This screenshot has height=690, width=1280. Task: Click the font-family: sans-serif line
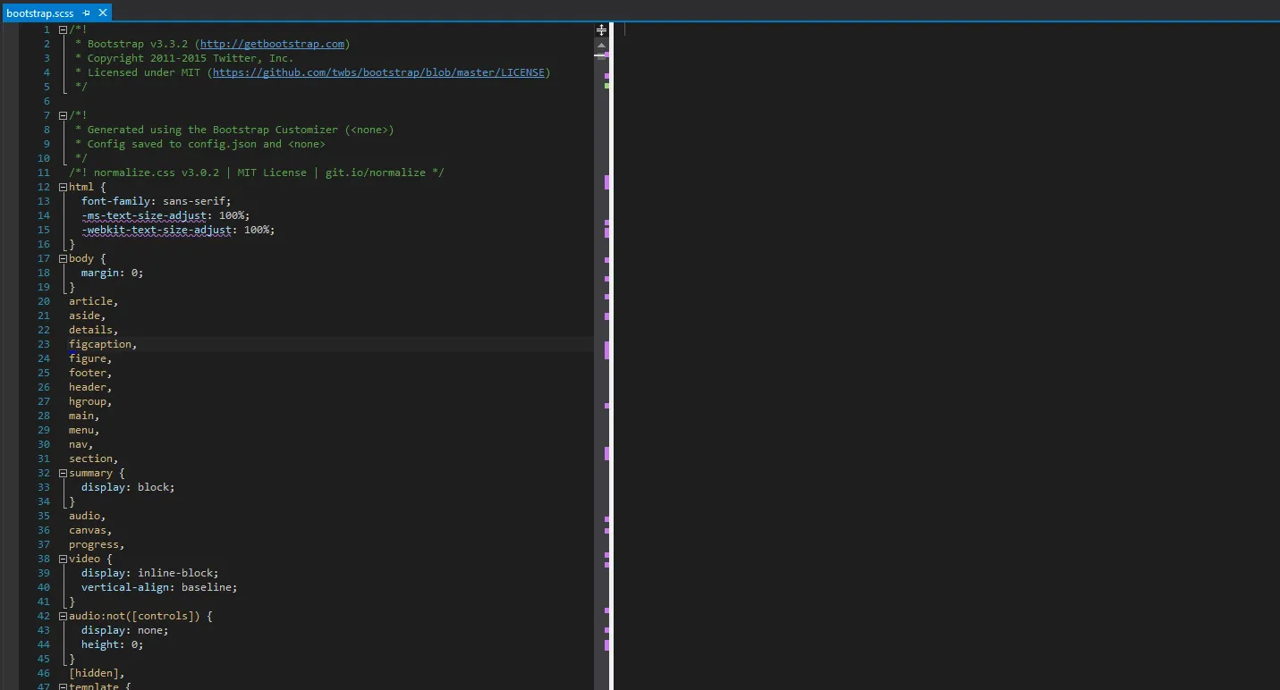tap(156, 201)
